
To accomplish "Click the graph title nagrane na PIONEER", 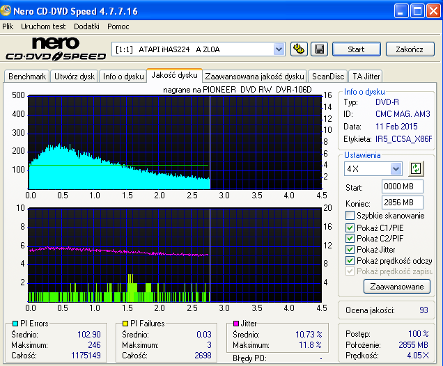I will [238, 90].
